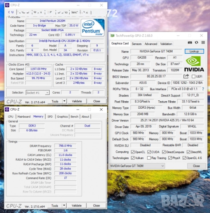Click Close in the top CPU-Z window
210x213 pixels.
tap(97, 101)
